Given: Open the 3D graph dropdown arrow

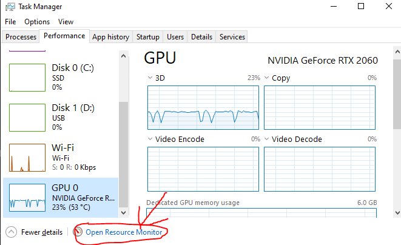Looking at the screenshot, I should (151, 78).
